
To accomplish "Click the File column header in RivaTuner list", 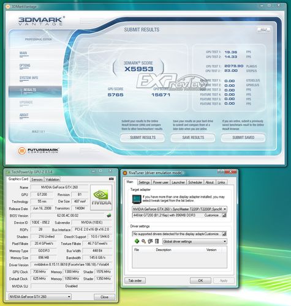I will click(x=137, y=250).
